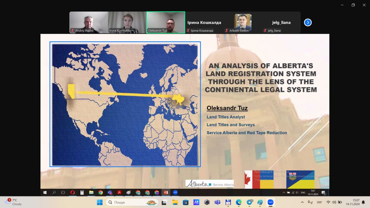Image resolution: width=370 pixels, height=208 pixels.
Task: Click the slide title about Alberta's land registration
Action: pos(261,78)
